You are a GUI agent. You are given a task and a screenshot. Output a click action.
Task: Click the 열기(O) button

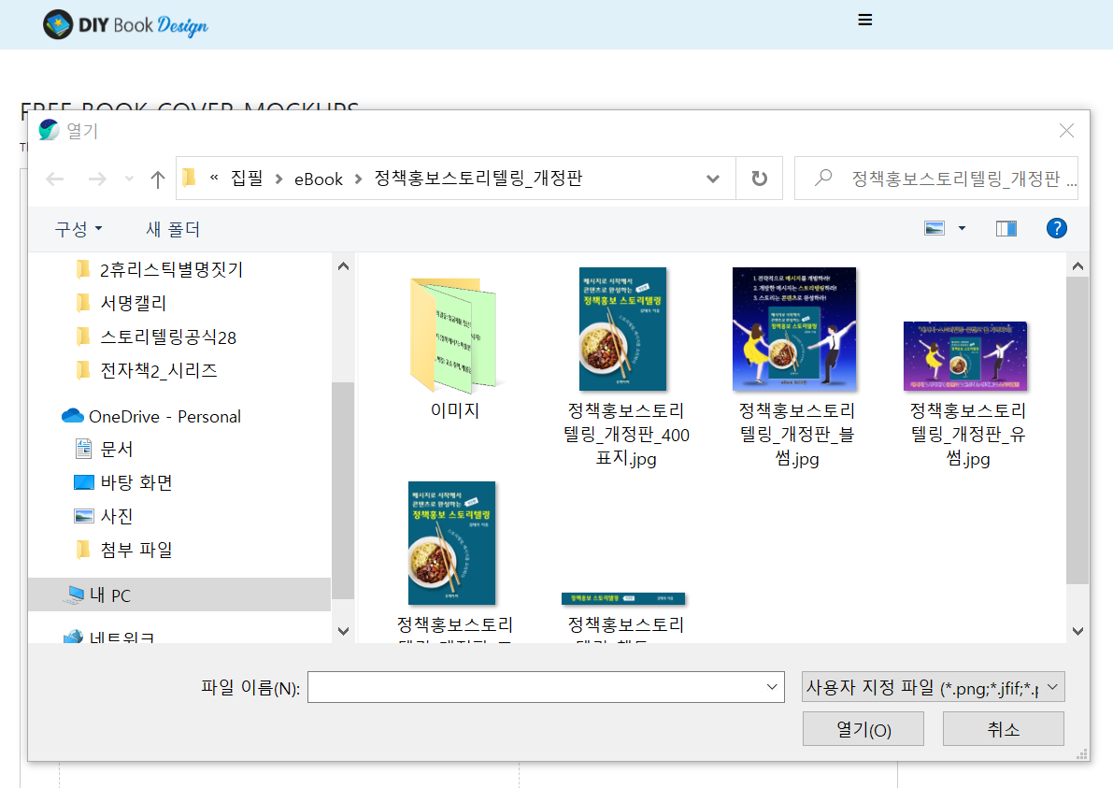point(863,728)
